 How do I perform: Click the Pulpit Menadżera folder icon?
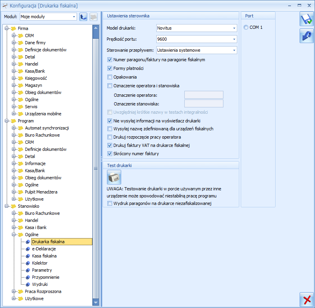(x=21, y=192)
